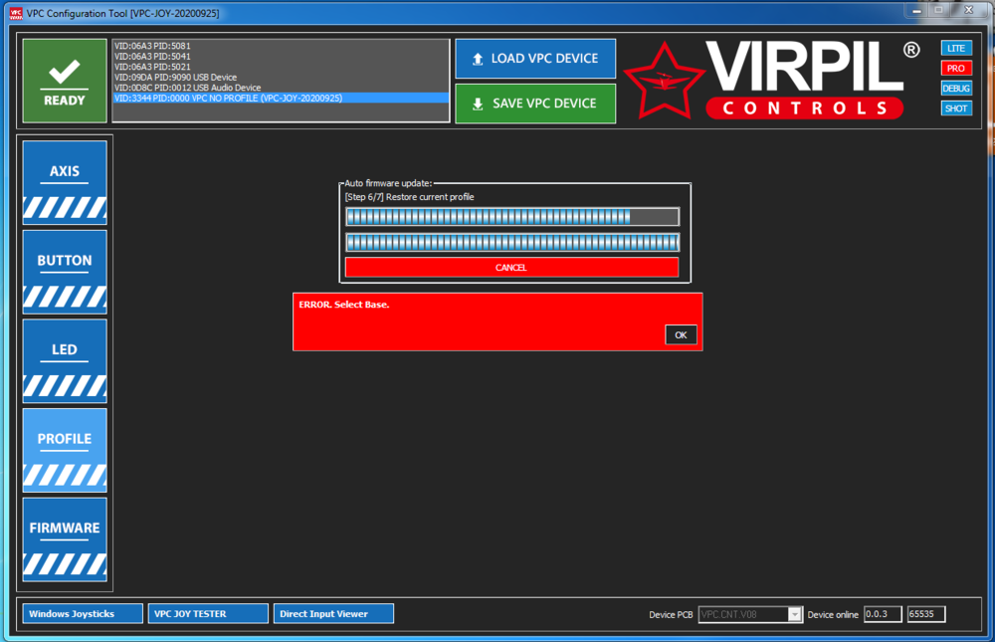Image resolution: width=995 pixels, height=642 pixels.
Task: Close the VPC Configuration Tool window
Action: (969, 10)
